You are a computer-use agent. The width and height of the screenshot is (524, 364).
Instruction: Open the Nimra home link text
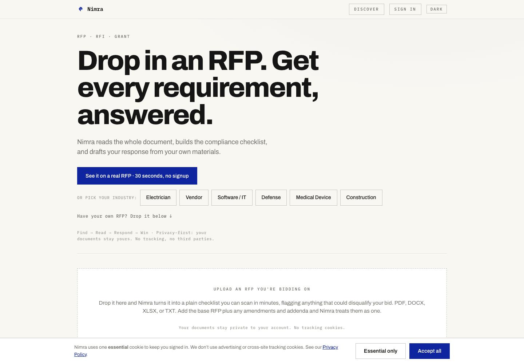pos(95,9)
